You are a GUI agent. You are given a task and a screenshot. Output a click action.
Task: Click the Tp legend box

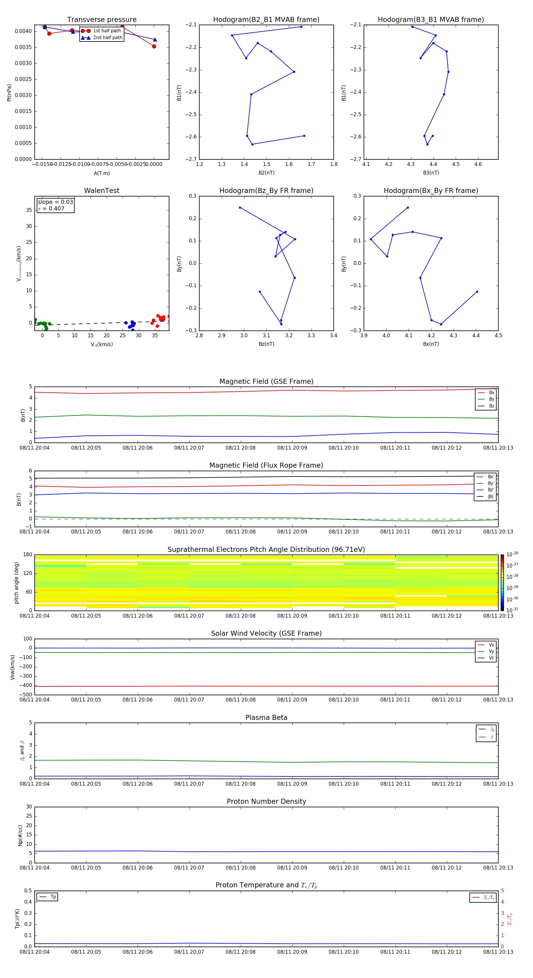[47, 897]
